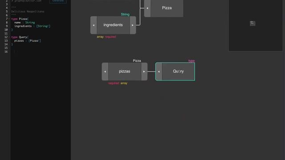Click code line 'name : String'

click(24, 23)
